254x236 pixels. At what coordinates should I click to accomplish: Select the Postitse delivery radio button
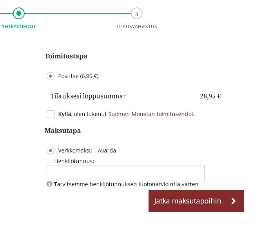51,76
